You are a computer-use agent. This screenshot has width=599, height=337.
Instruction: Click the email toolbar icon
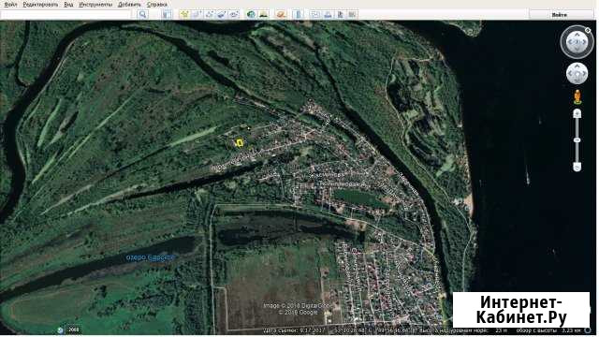(x=315, y=15)
